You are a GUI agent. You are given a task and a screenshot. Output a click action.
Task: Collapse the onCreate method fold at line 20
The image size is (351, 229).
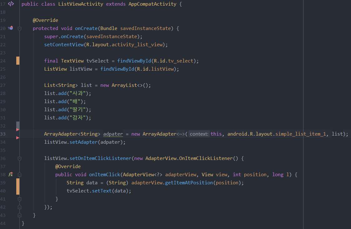point(19,28)
